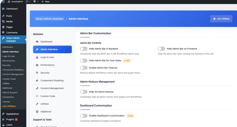The image size is (237, 127).
Task: Click the Admin Notices Management heading
Action: [x=97, y=82]
